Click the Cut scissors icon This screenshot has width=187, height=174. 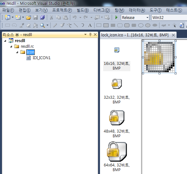(51, 17)
